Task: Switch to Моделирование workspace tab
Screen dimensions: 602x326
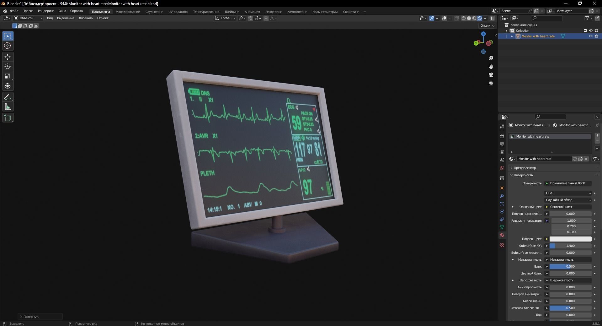Action: tap(128, 12)
